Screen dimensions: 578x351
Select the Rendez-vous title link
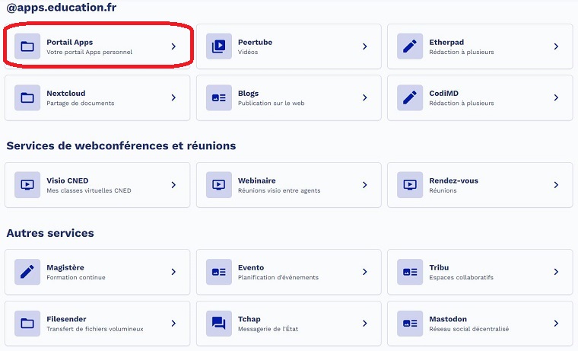[x=453, y=180]
